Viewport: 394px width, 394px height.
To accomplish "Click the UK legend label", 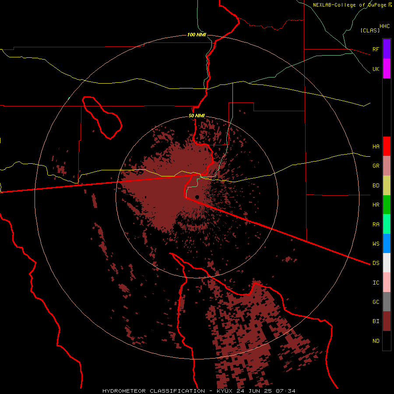I will click(376, 69).
